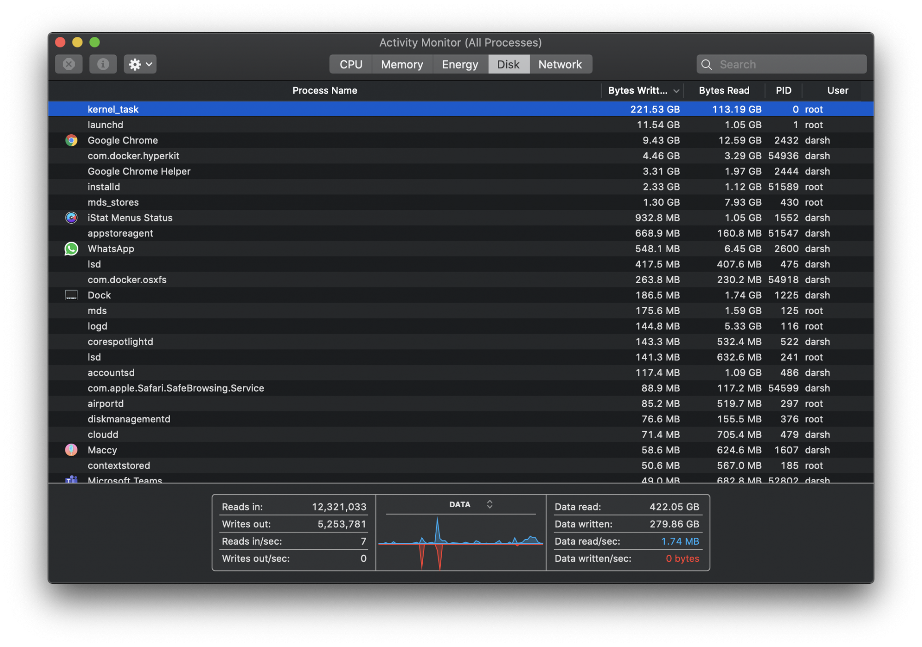Sort by Process Name column
Screen dimensions: 922x647
pyautogui.click(x=325, y=90)
